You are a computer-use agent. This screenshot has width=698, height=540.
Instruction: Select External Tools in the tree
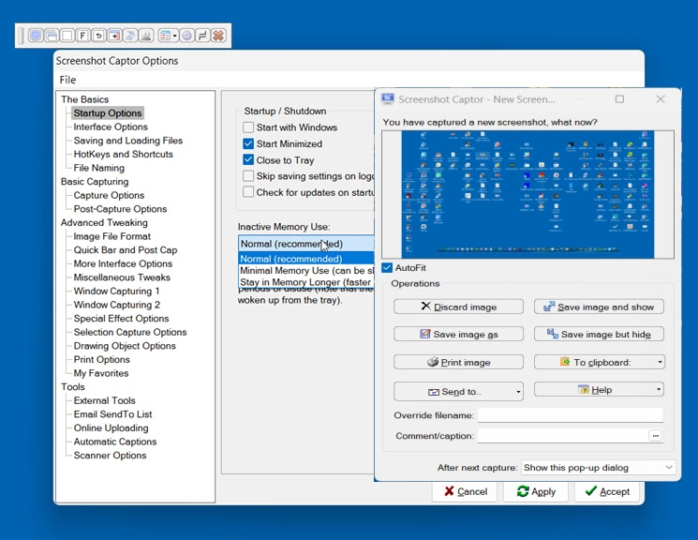105,400
